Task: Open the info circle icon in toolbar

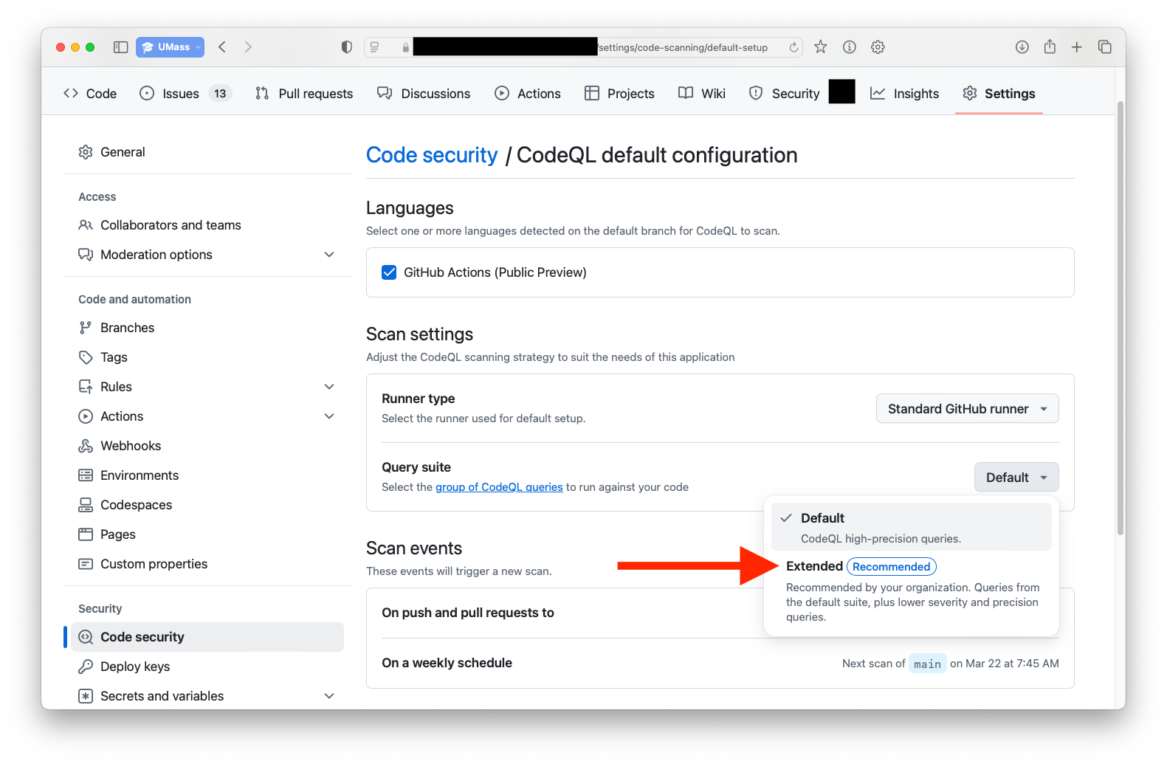Action: coord(850,47)
